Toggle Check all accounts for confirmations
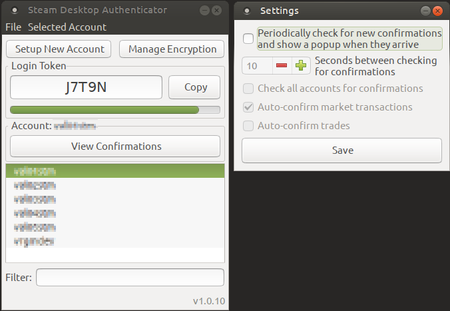This screenshot has width=450, height=311. 248,89
